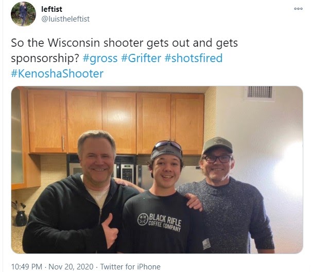
Task: Open the leftist profile avatar
Action: [23, 14]
